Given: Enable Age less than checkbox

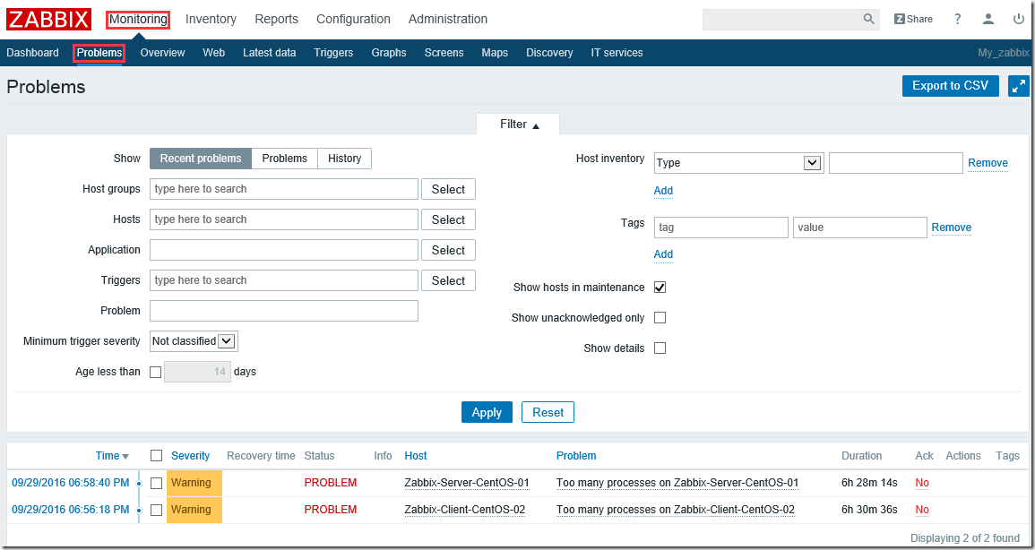Looking at the screenshot, I should (155, 372).
